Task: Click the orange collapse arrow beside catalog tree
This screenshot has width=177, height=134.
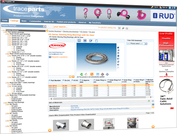Action: [x=47, y=31]
